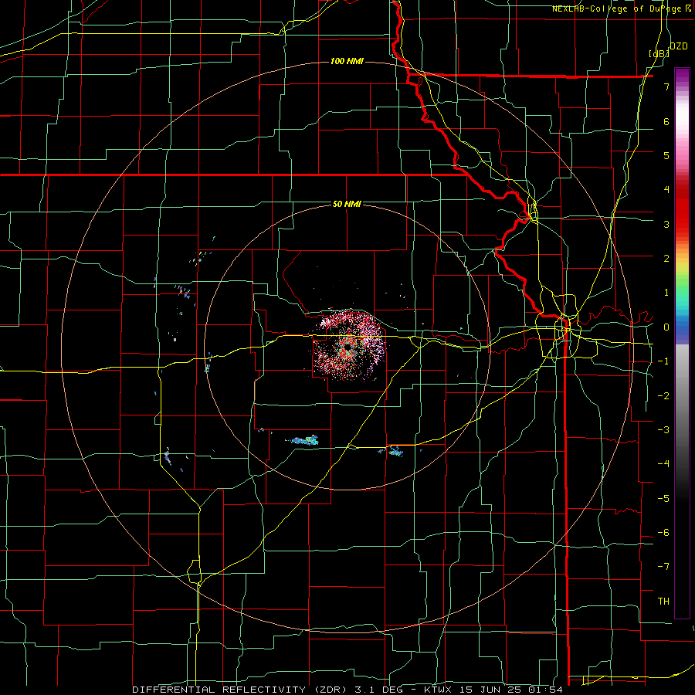Click the DZD color scale title
The width and height of the screenshot is (695, 695).
pos(678,46)
